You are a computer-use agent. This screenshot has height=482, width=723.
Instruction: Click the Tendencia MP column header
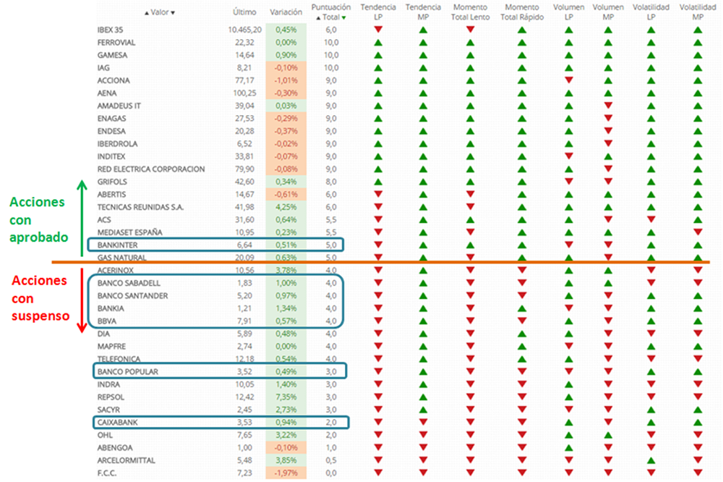[x=423, y=12]
